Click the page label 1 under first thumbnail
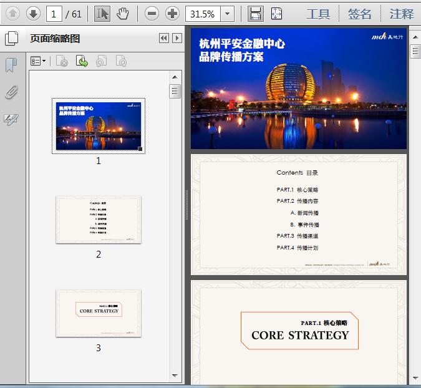 point(99,161)
